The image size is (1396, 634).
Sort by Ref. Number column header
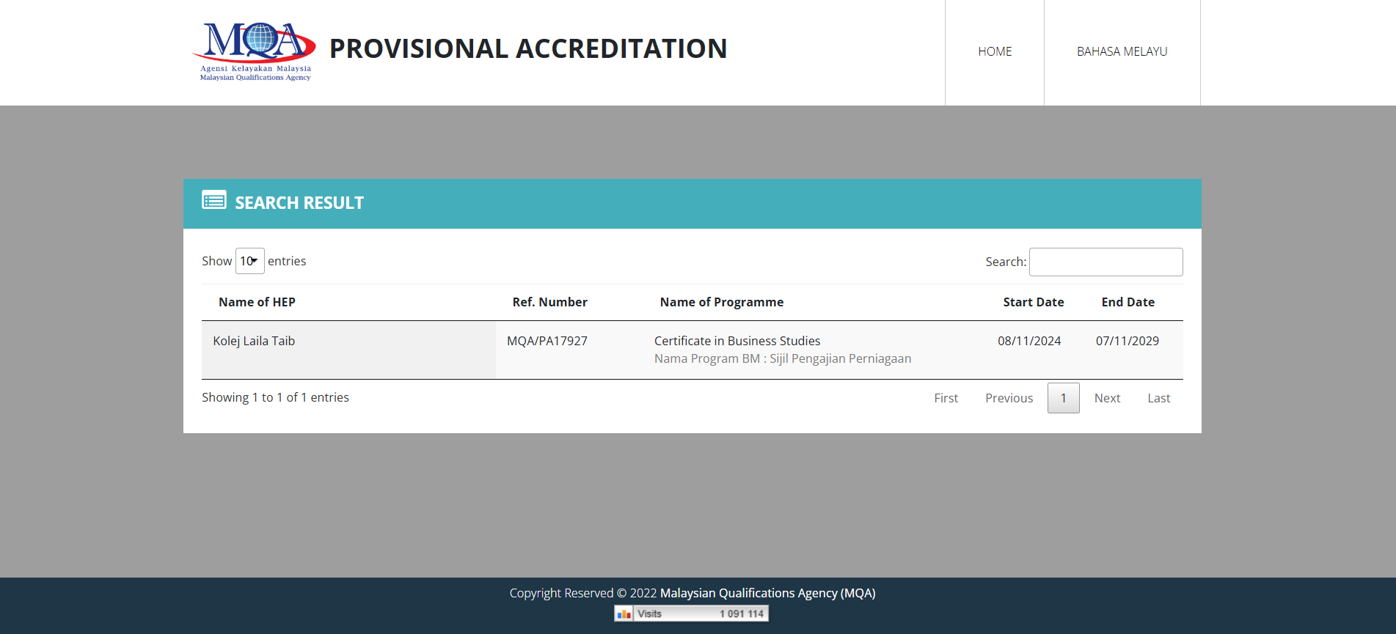[549, 302]
